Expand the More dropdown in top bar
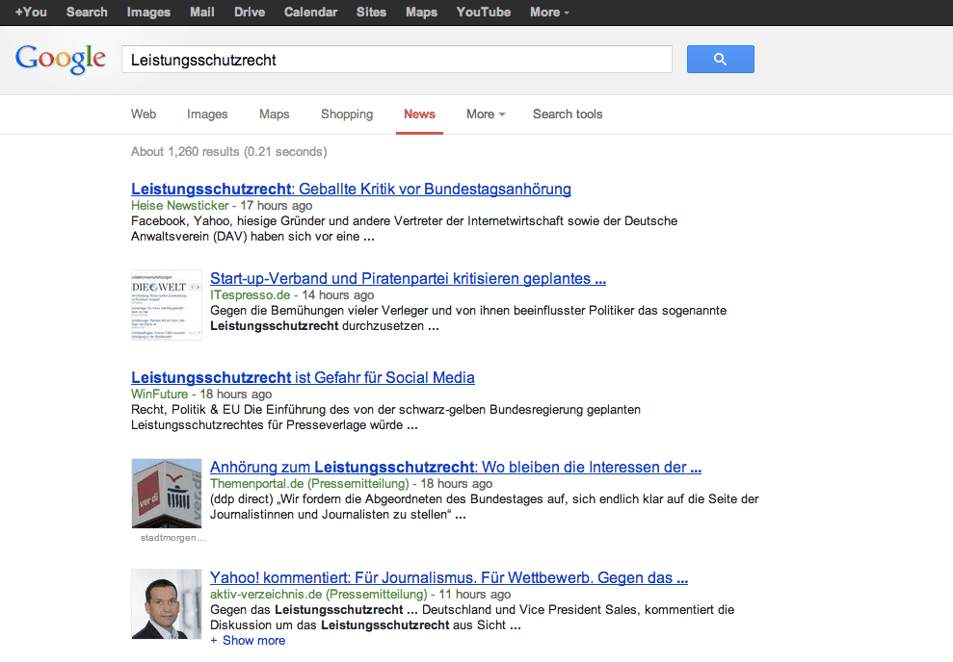This screenshot has width=953, height=662. [x=549, y=13]
